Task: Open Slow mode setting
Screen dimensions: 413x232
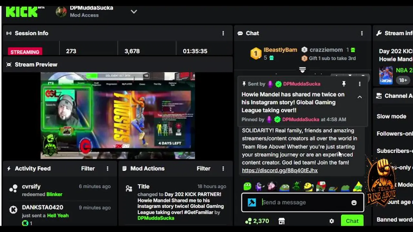Action: [x=391, y=116]
